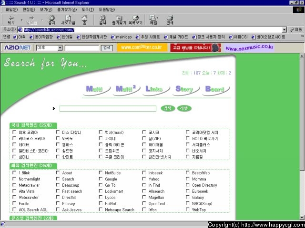Screen dimensions: 305x228
Task: Check the Google checkbox
Action: click(101, 179)
